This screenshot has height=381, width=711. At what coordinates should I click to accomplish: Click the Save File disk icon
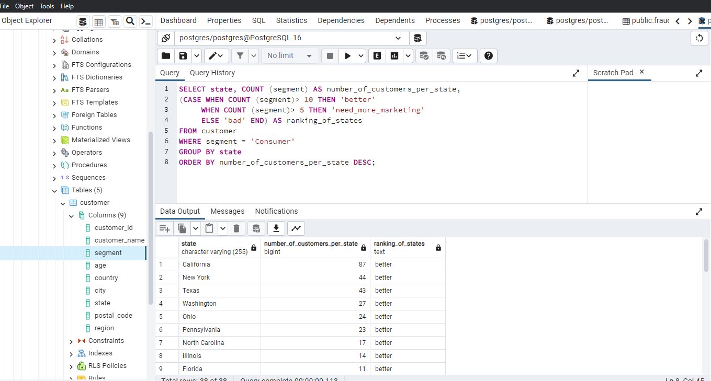tap(183, 56)
